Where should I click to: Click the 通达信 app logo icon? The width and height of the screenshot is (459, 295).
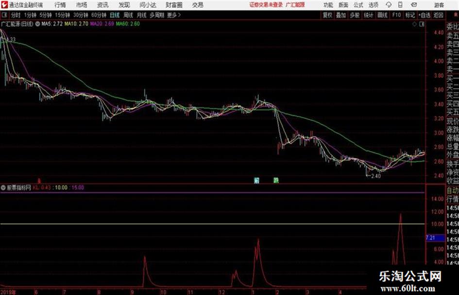click(x=4, y=5)
